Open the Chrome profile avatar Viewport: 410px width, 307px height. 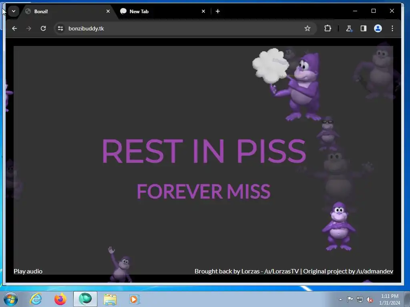(378, 28)
